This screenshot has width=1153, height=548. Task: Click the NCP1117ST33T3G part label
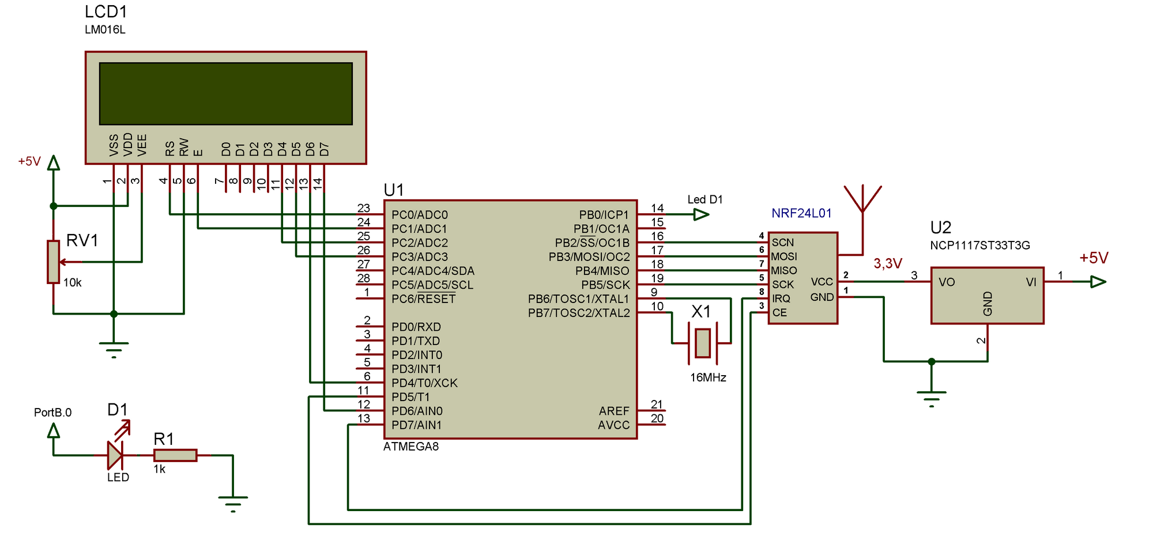coord(980,245)
